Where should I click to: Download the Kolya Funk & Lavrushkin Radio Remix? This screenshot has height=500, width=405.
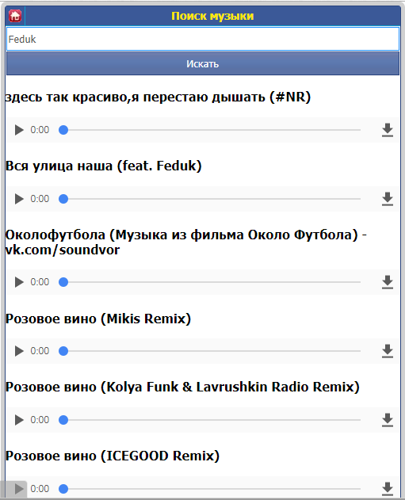click(x=387, y=420)
